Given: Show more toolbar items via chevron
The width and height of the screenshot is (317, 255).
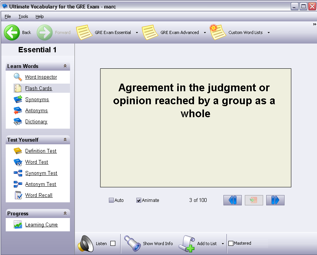Looking at the screenshot, I should pos(314,24).
